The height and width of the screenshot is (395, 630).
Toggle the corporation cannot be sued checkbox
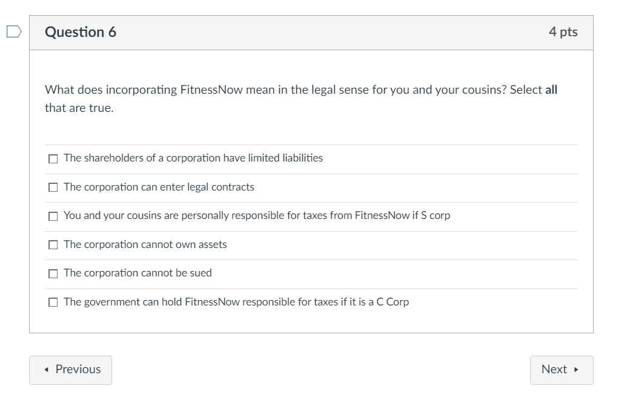tap(53, 273)
